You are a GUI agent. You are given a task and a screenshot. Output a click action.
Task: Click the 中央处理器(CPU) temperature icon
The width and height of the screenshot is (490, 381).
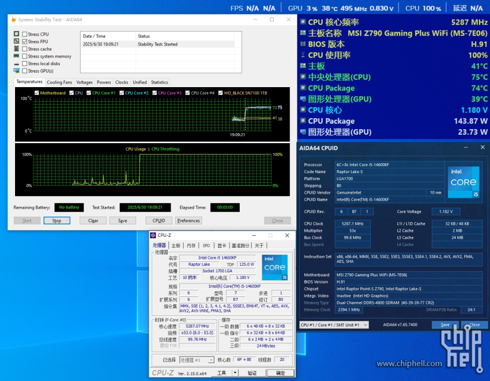coord(303,77)
